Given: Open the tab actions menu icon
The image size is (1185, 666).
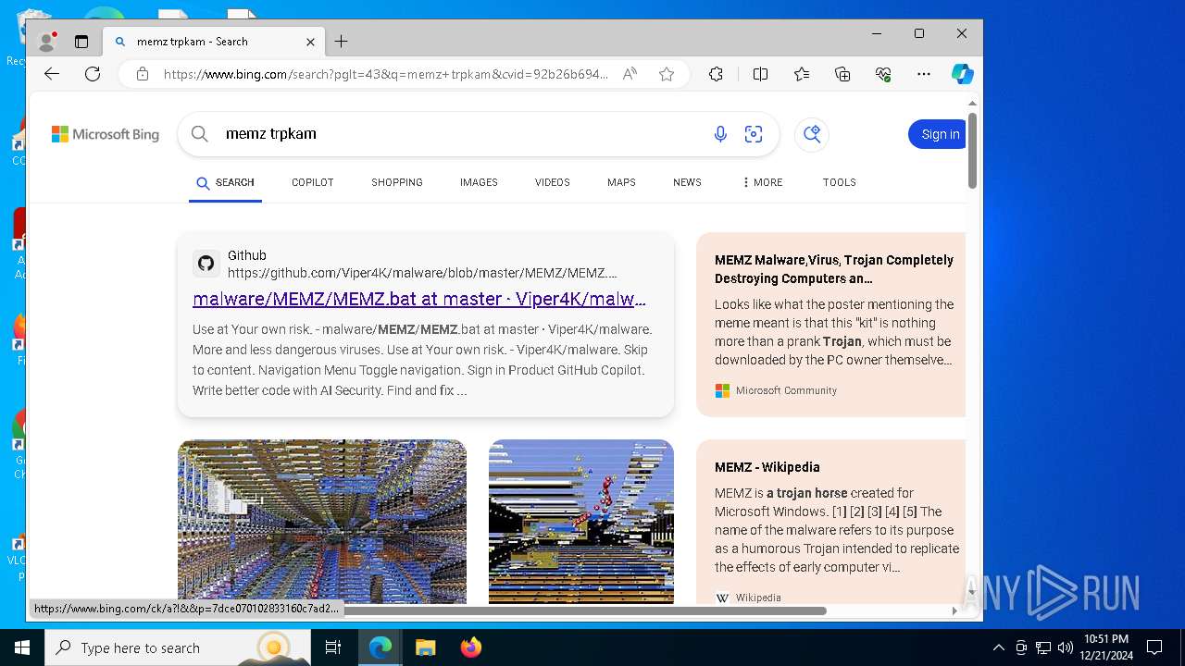Looking at the screenshot, I should click(81, 42).
